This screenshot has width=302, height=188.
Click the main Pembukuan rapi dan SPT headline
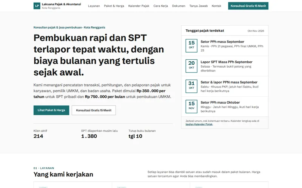99,55
